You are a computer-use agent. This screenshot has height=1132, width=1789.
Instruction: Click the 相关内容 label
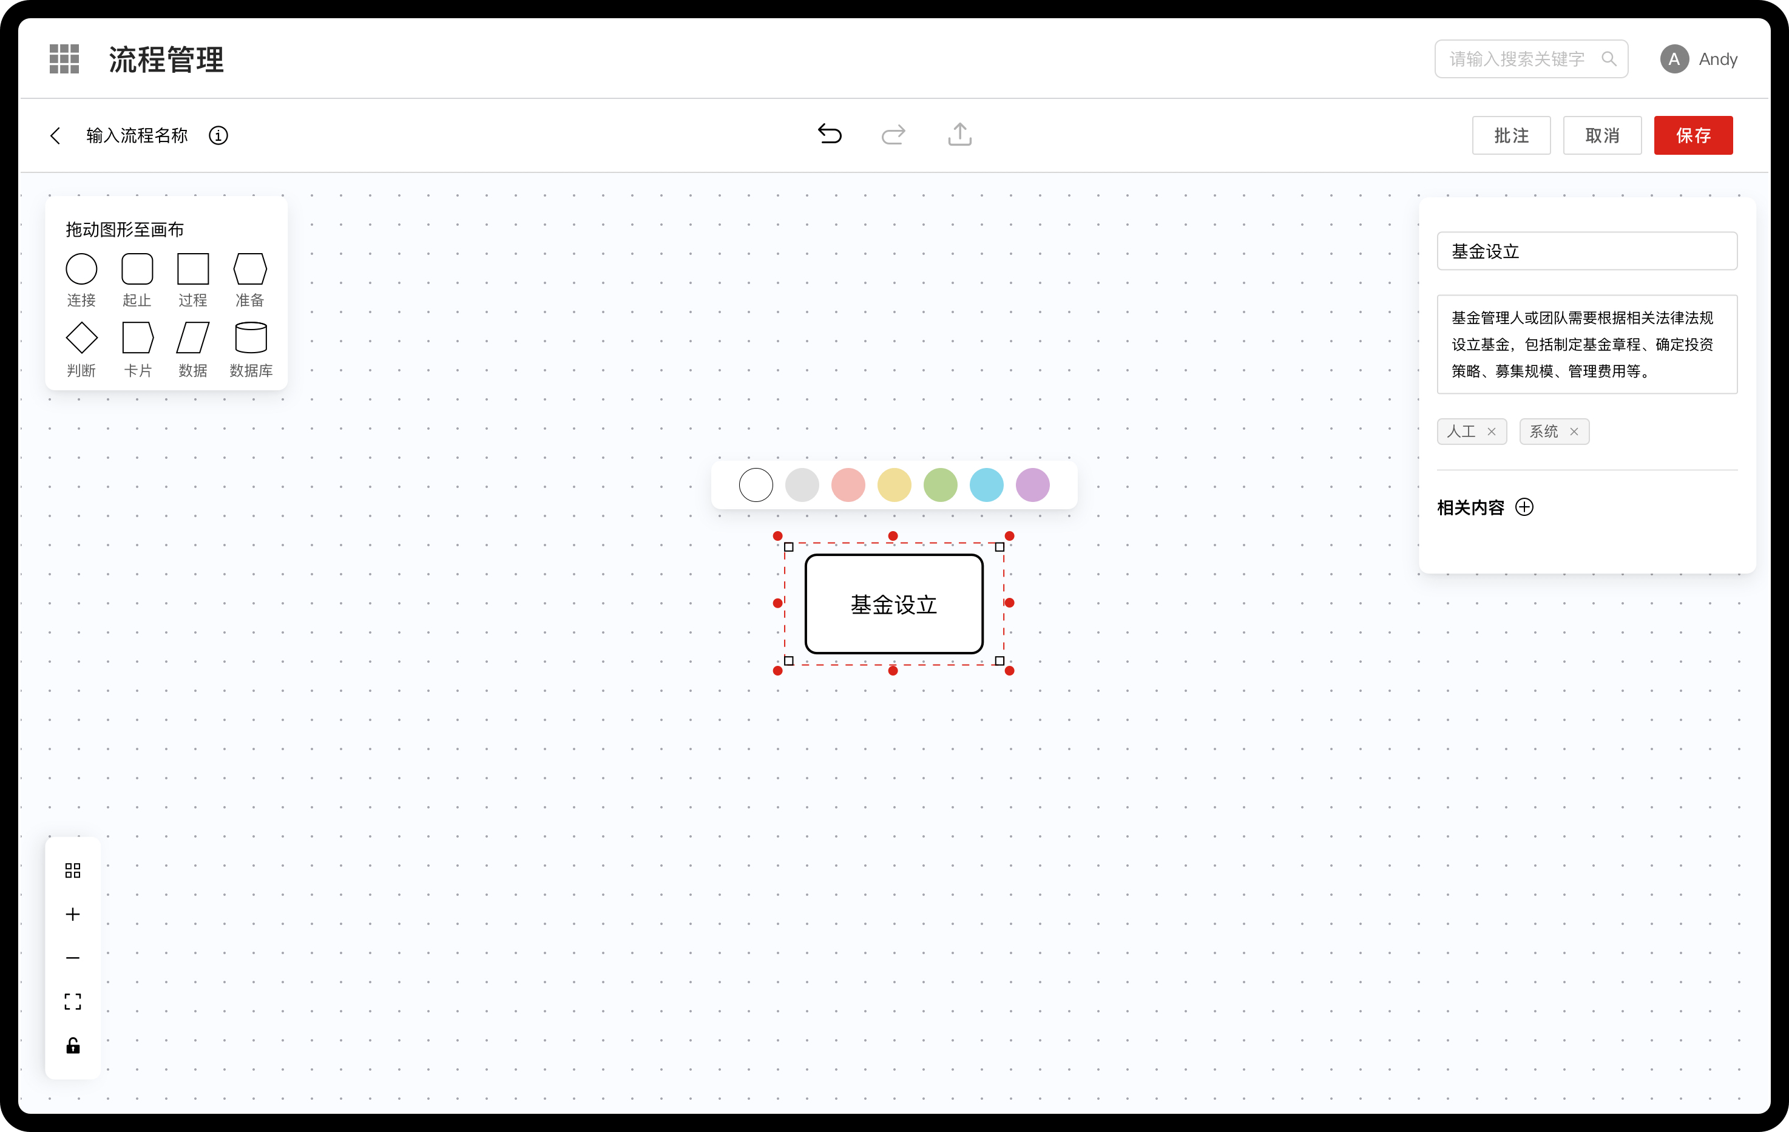(1470, 507)
